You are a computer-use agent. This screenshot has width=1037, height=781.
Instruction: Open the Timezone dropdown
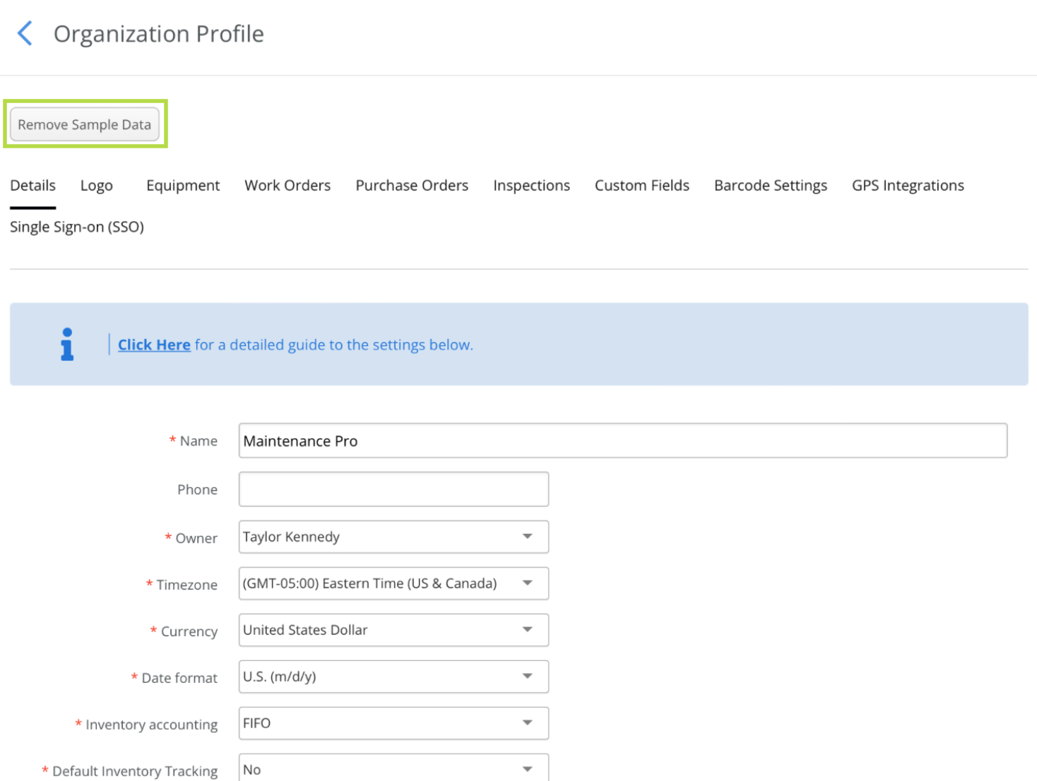tap(393, 583)
